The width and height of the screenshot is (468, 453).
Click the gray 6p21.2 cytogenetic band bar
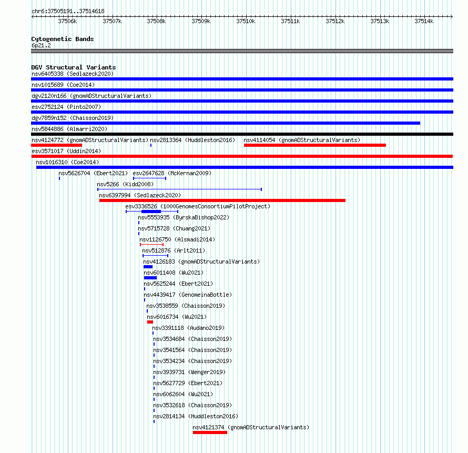[242, 51]
